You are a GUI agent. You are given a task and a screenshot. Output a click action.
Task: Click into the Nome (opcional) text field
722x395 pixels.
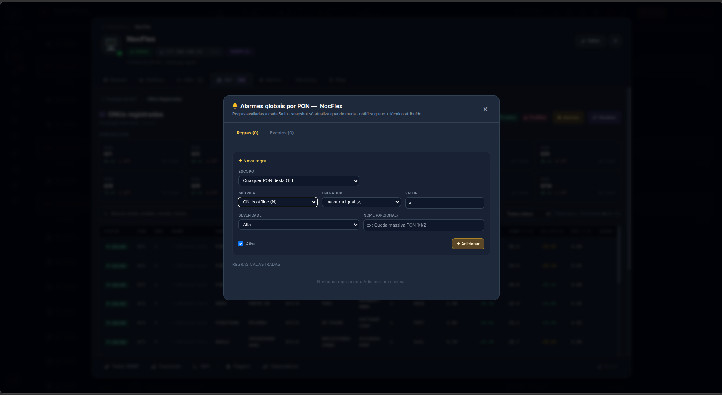[x=424, y=225]
